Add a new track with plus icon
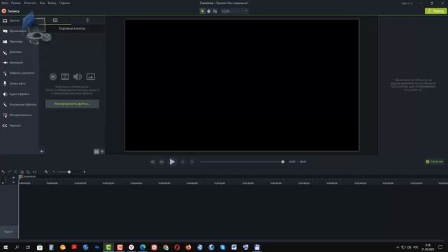 [x=13, y=178]
